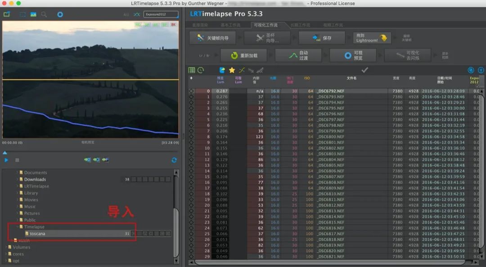This screenshot has width=486, height=267.
Task: Switch to the 基本工作流 tab
Action: pyautogui.click(x=230, y=25)
